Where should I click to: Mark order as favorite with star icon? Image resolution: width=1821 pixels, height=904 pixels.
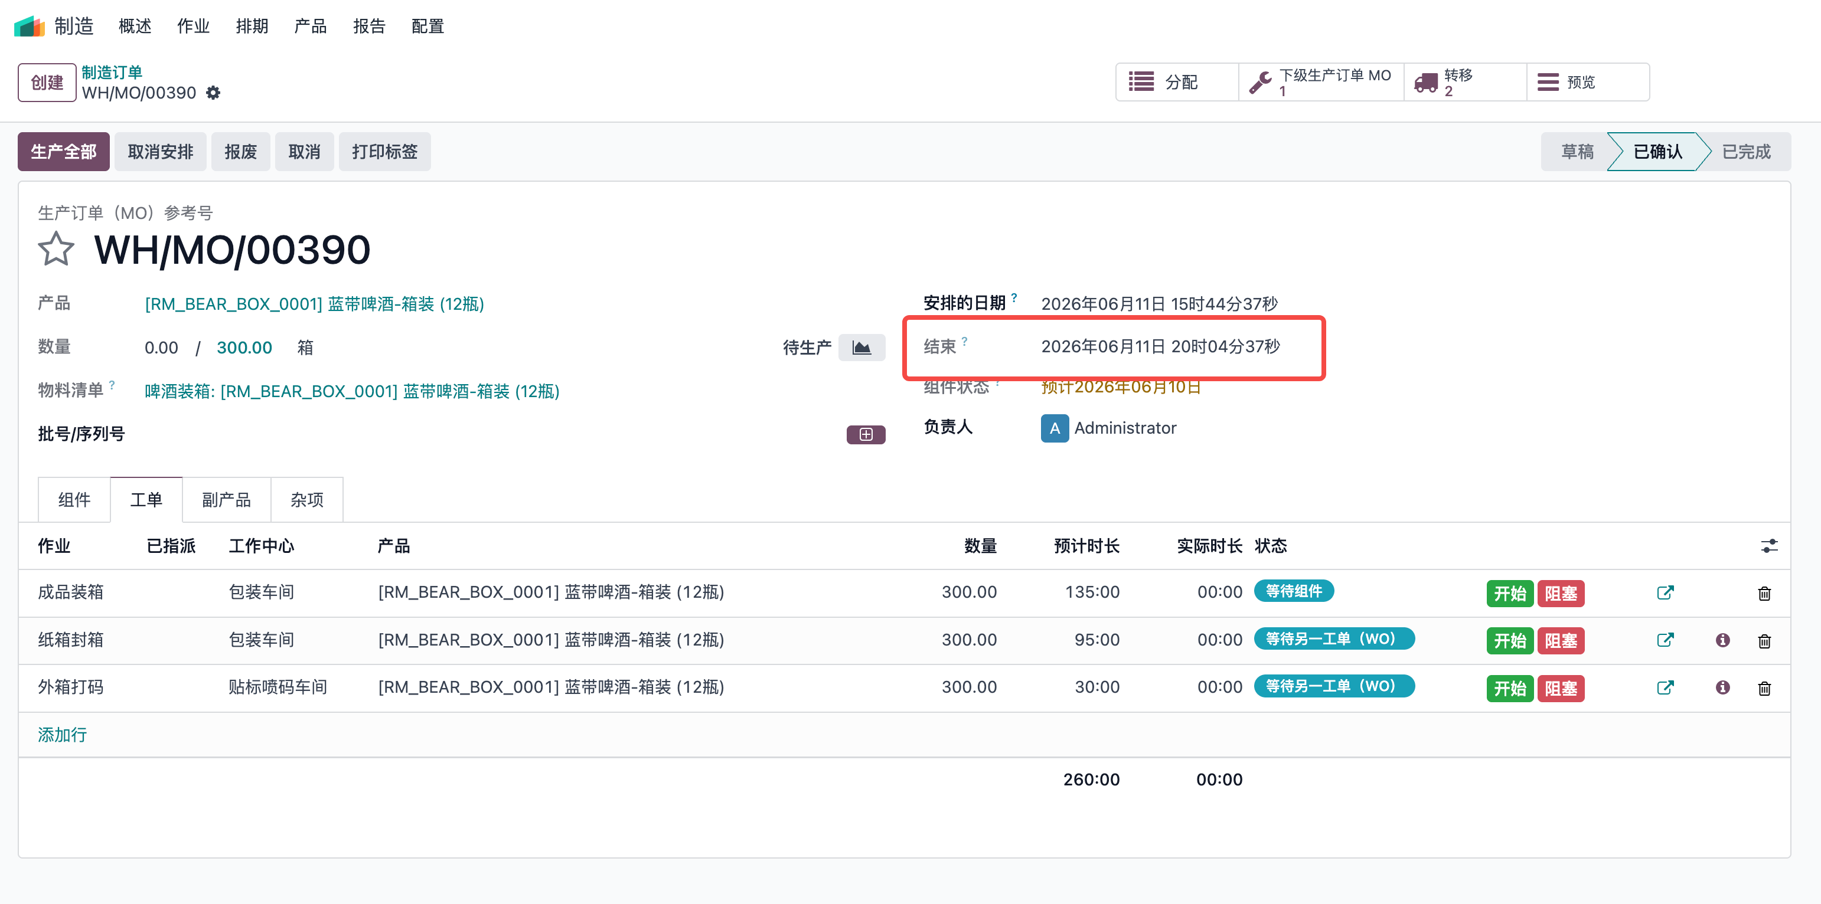pos(56,249)
